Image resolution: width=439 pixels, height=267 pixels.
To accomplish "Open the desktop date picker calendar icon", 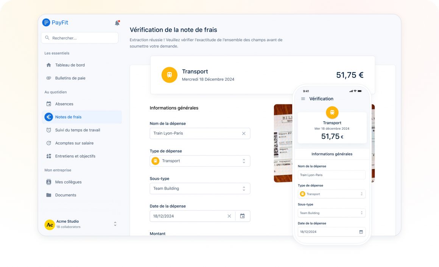I will (243, 216).
